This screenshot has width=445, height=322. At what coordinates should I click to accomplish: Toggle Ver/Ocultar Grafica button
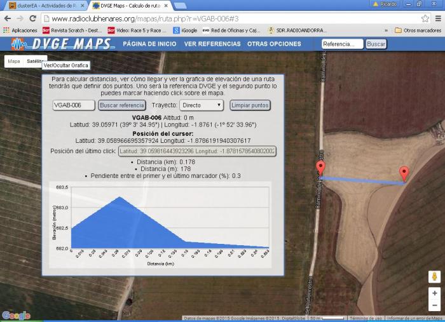click(x=66, y=65)
